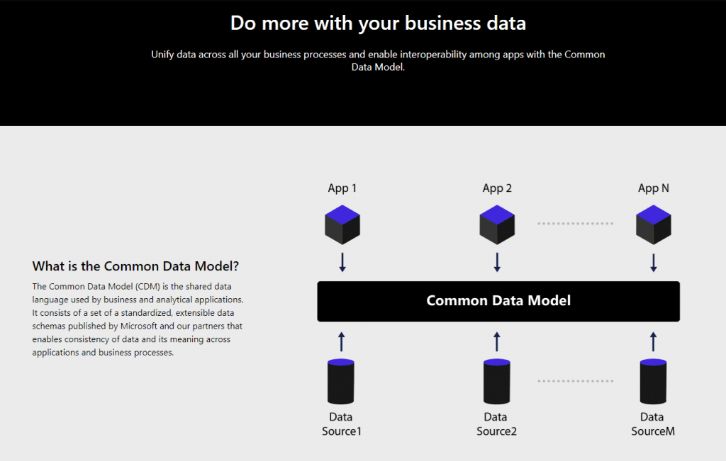Viewport: 726px width, 461px height.
Task: Click the down arrow below App N
Action: 653,263
